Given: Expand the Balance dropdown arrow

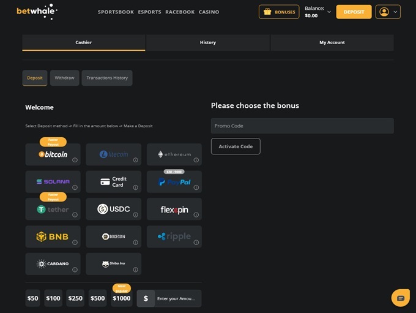Looking at the screenshot, I should coord(329,12).
